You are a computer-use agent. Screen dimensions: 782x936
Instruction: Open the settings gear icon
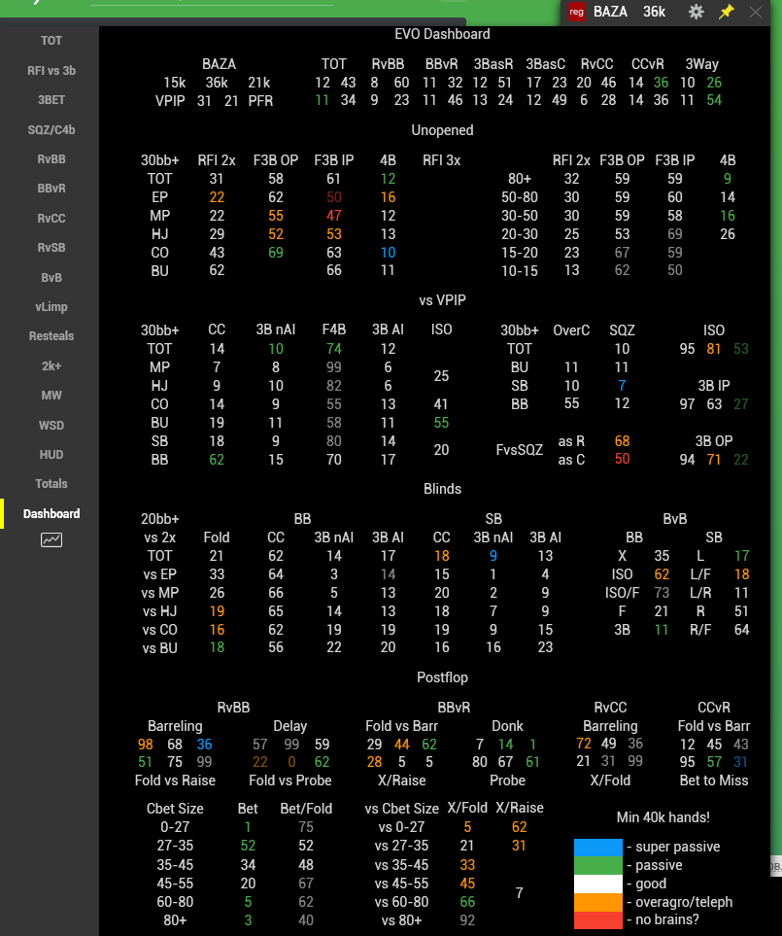coord(697,12)
